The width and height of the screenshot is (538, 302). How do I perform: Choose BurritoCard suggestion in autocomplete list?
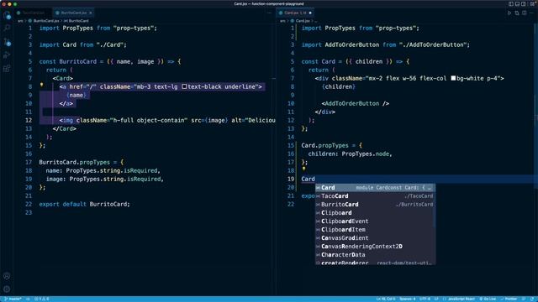[375, 205]
